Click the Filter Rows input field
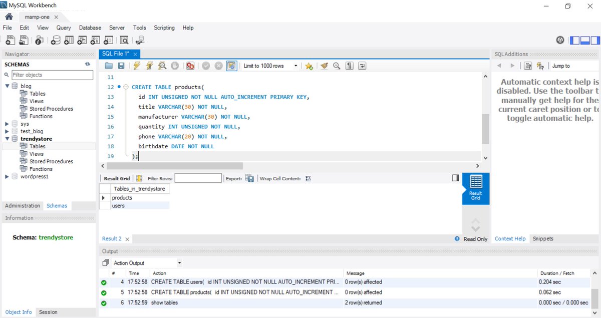The height and width of the screenshot is (318, 601). [198, 178]
